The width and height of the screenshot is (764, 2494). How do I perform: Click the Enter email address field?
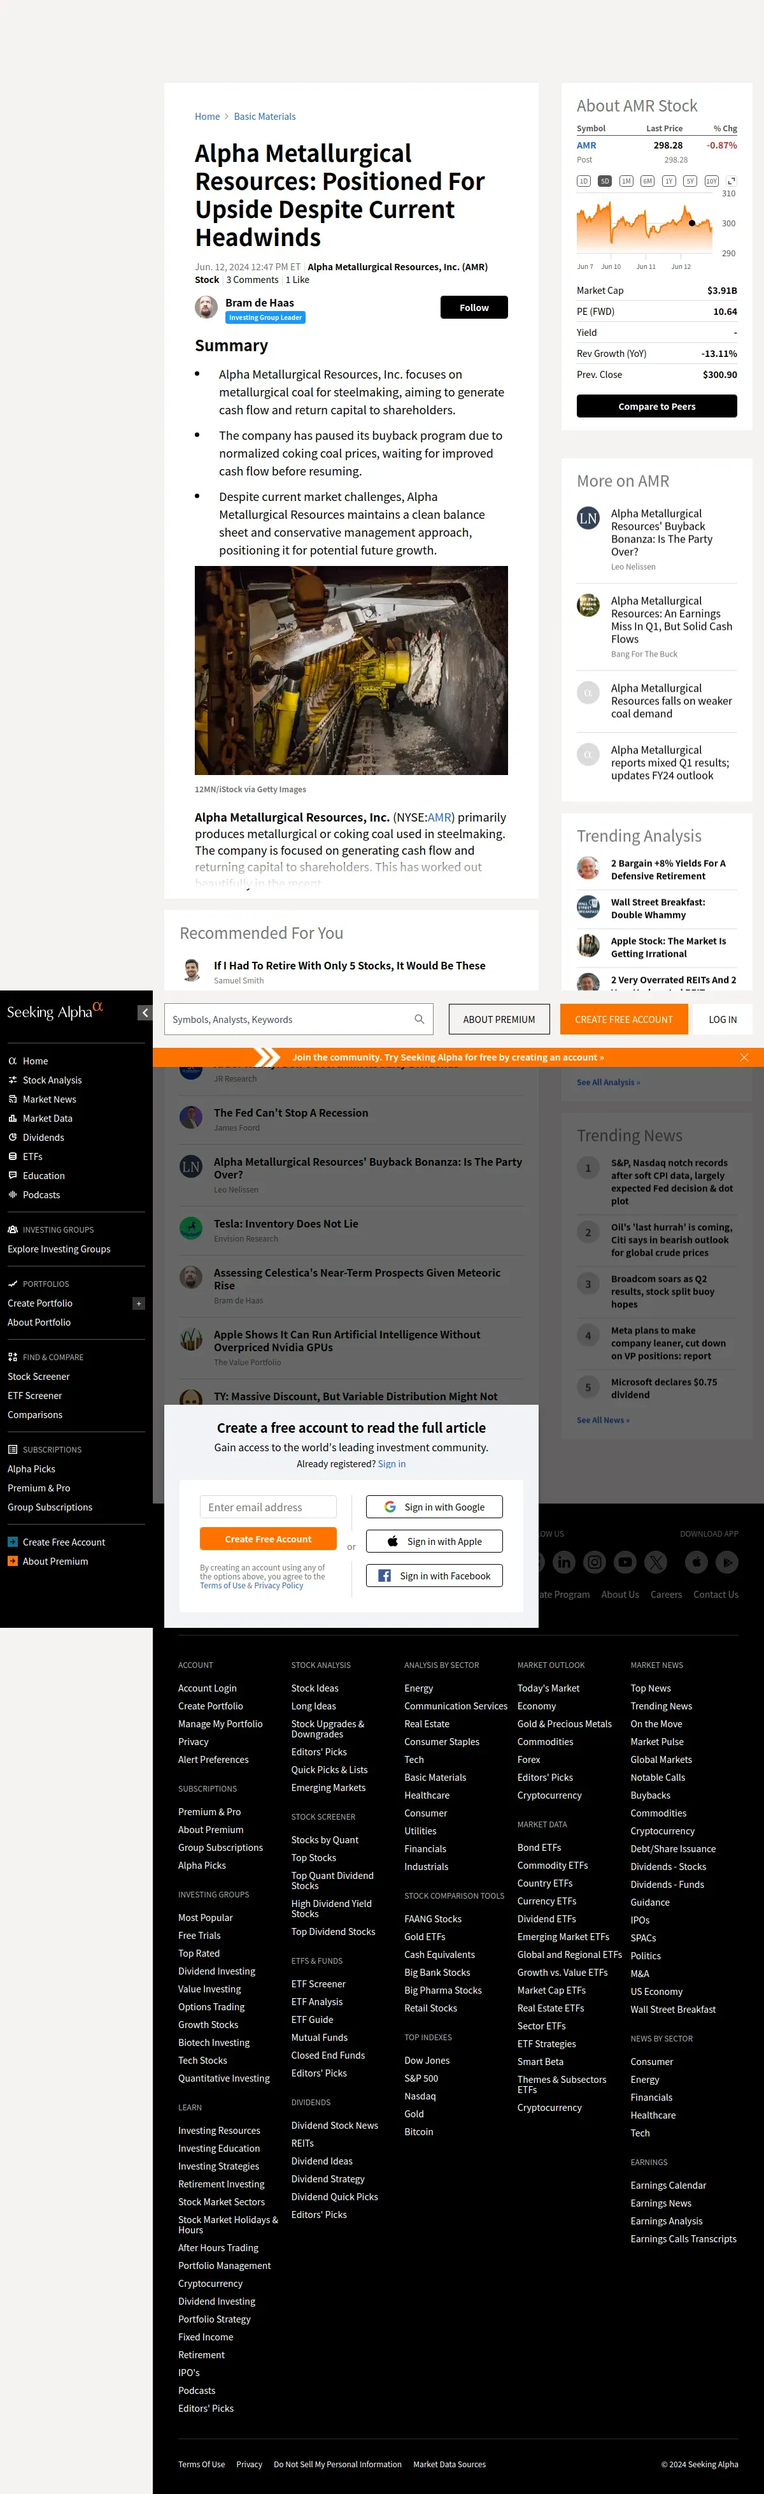click(x=268, y=1507)
